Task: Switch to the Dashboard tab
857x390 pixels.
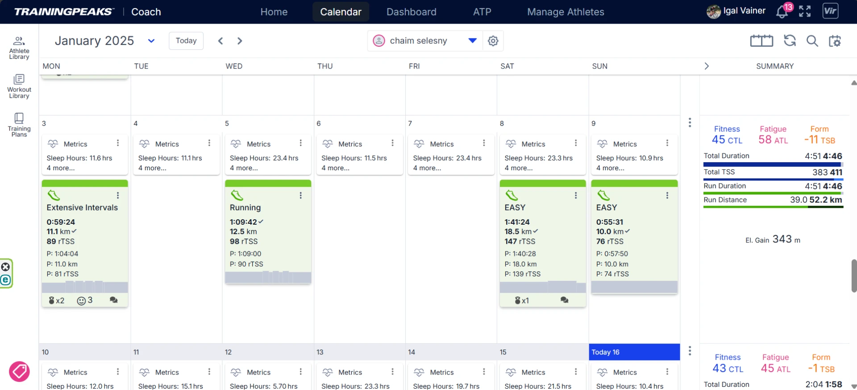Action: tap(411, 12)
